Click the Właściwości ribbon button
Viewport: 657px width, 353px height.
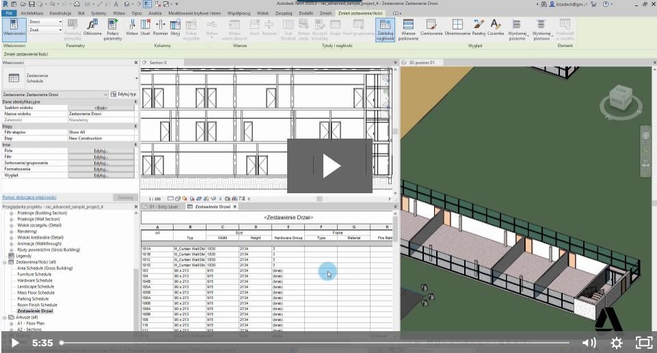[x=14, y=29]
